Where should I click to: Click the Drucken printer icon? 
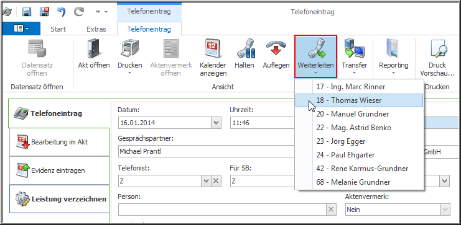(129, 48)
